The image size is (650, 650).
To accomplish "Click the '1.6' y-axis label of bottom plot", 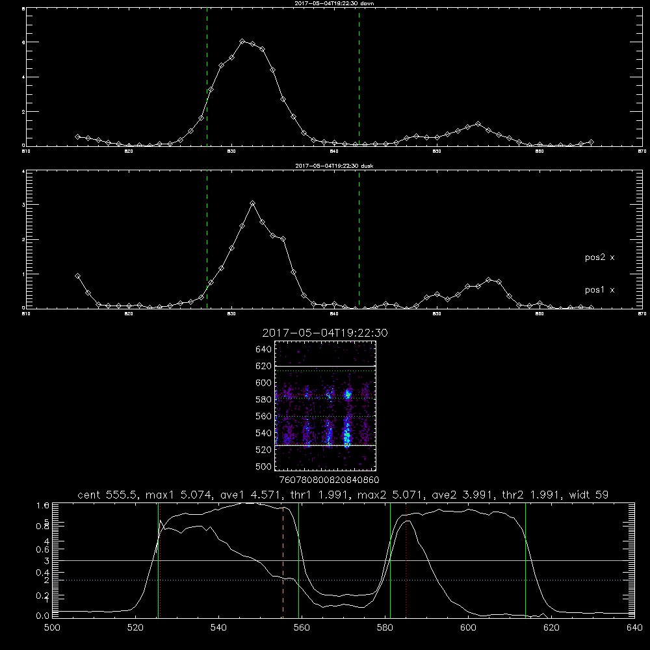I will coord(43,505).
